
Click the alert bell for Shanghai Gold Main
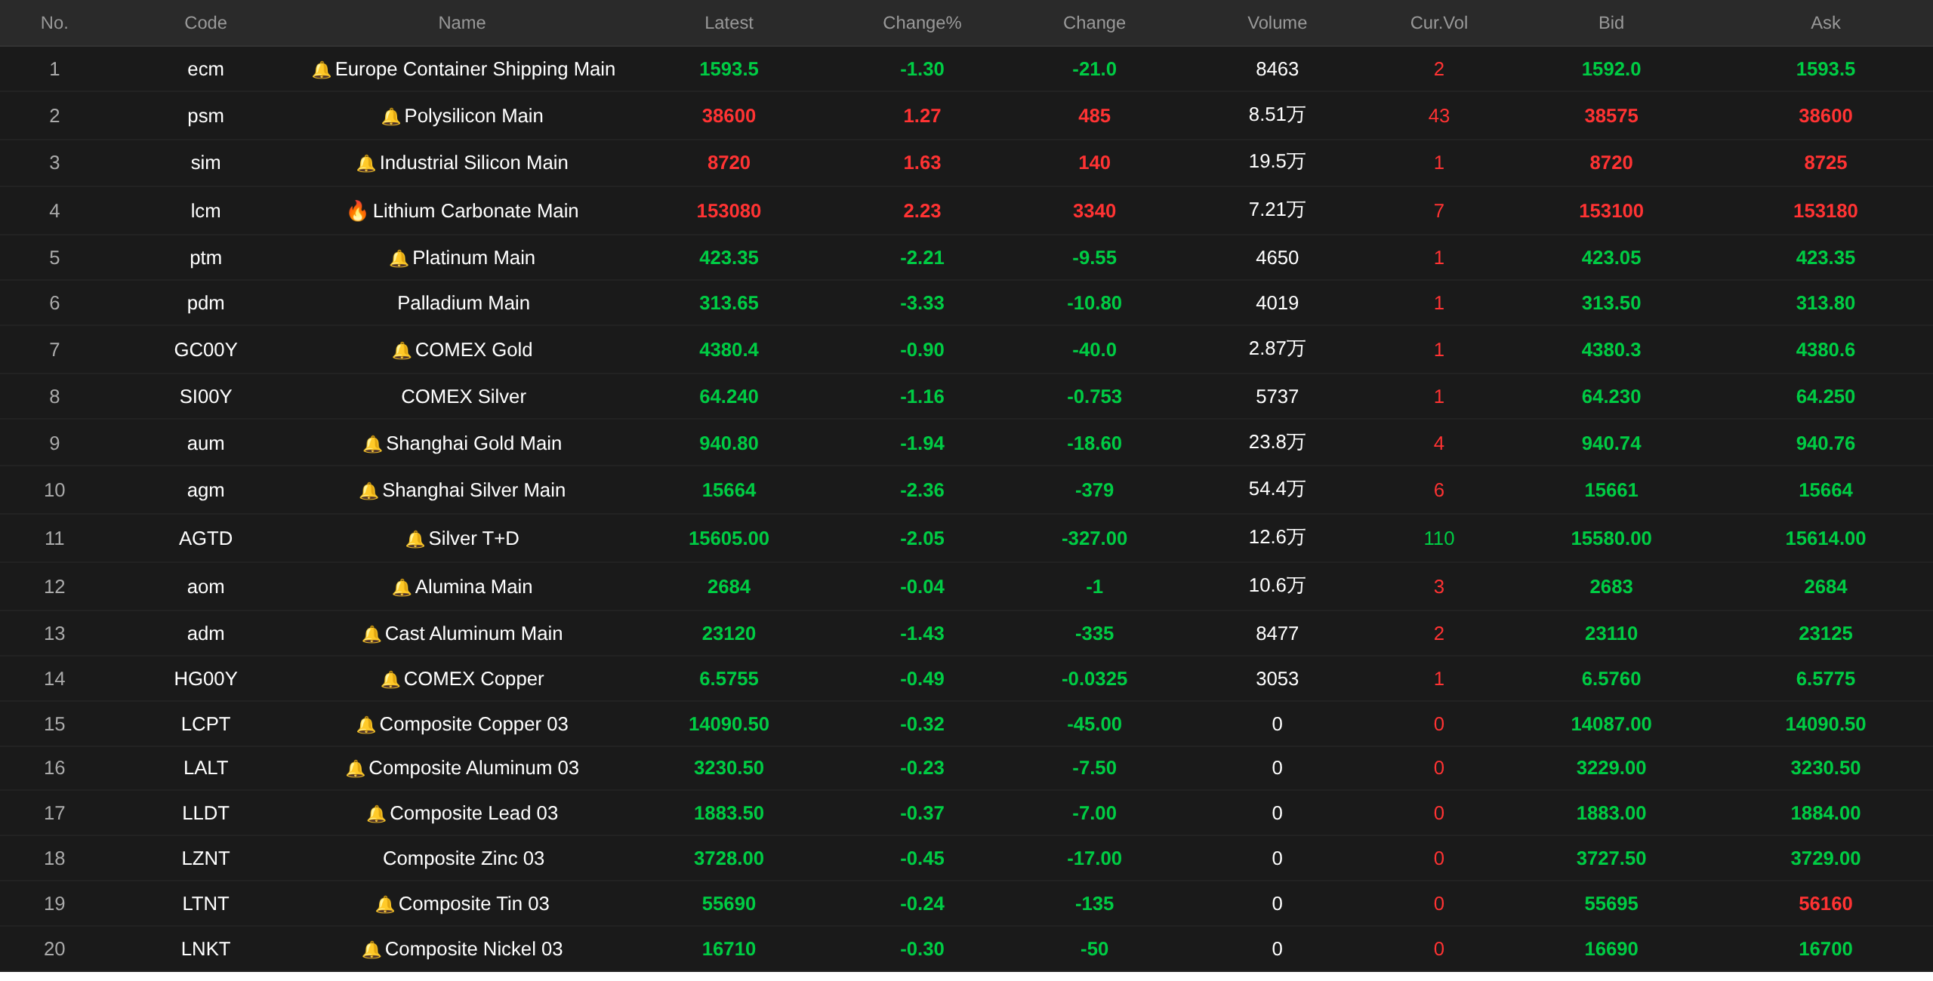(372, 444)
